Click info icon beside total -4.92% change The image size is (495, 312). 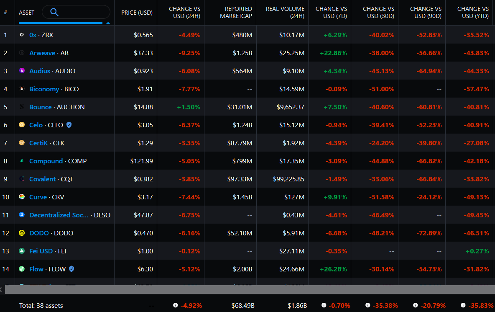[175, 305]
